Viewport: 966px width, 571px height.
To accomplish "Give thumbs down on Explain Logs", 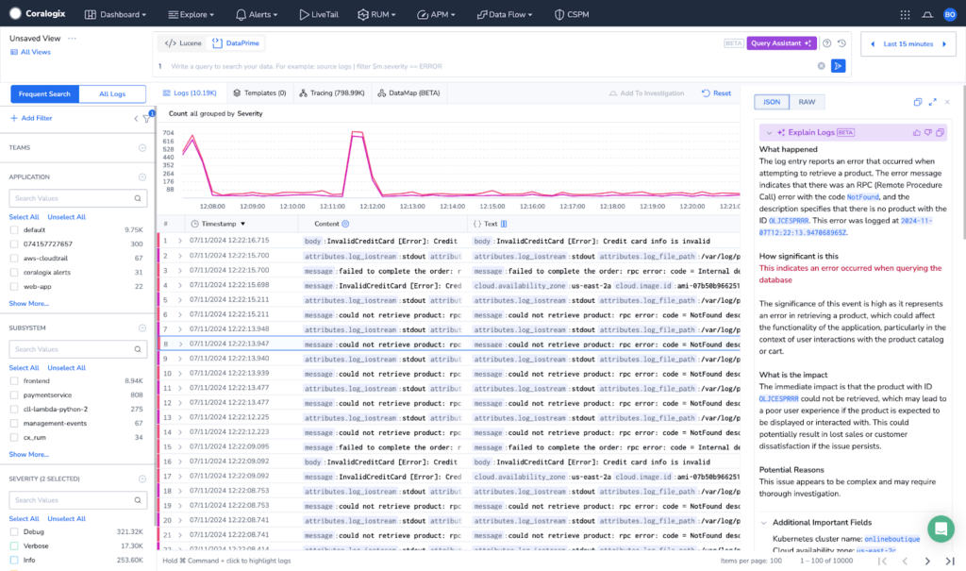I will click(x=928, y=132).
